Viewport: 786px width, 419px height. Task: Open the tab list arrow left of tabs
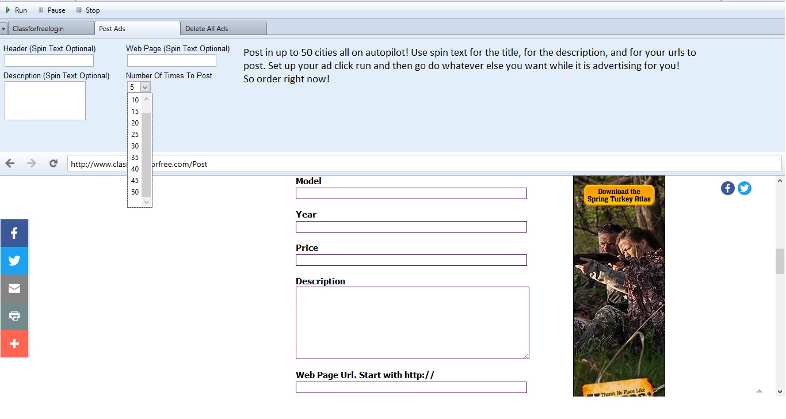4,29
